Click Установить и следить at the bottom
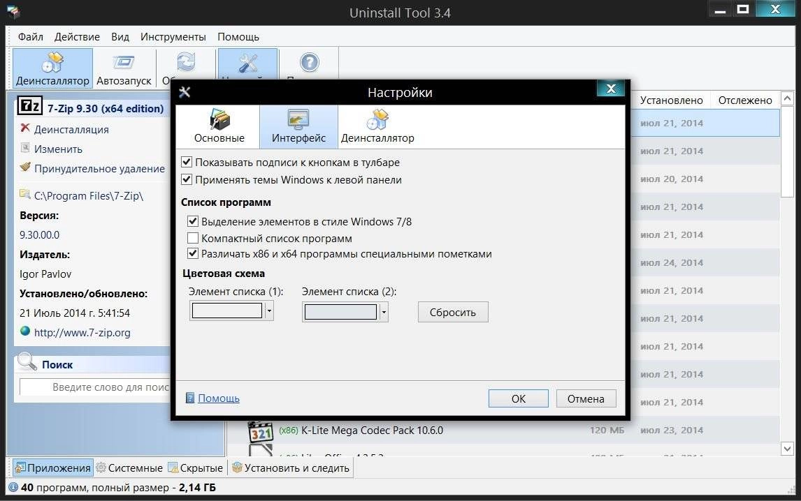This screenshot has height=501, width=801. pyautogui.click(x=291, y=468)
